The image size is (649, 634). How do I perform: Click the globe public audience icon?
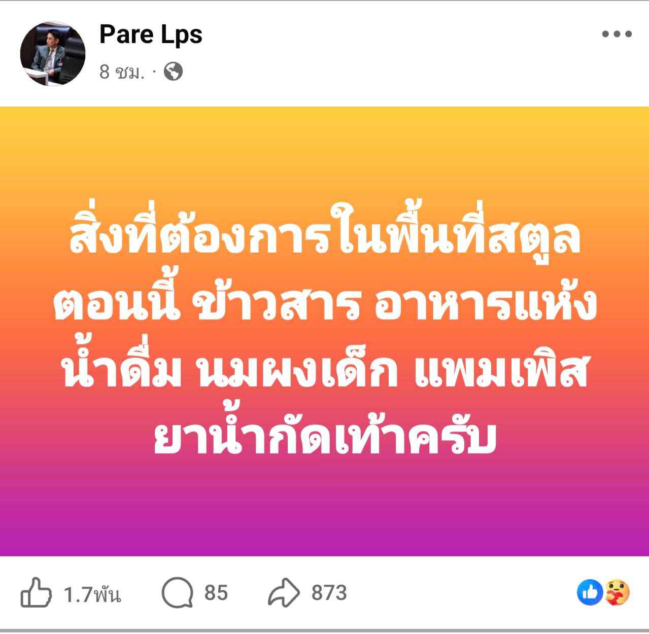coord(173,72)
